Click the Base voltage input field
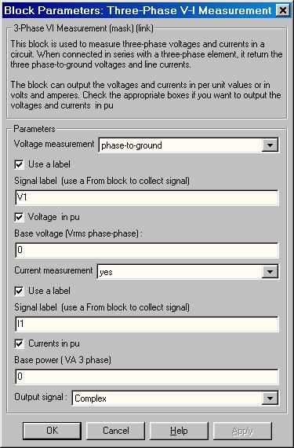Screen dimensions: 294x448 coord(147,250)
